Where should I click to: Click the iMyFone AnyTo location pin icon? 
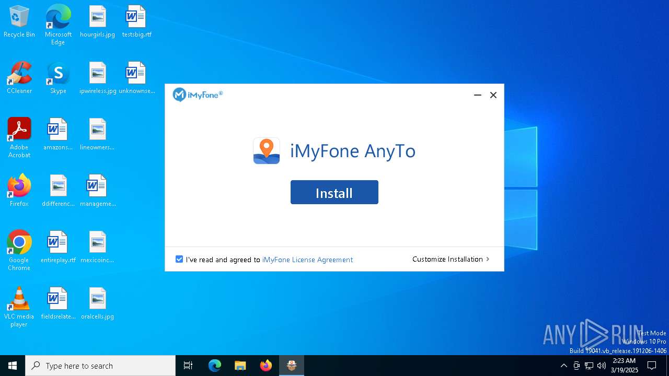coord(267,151)
